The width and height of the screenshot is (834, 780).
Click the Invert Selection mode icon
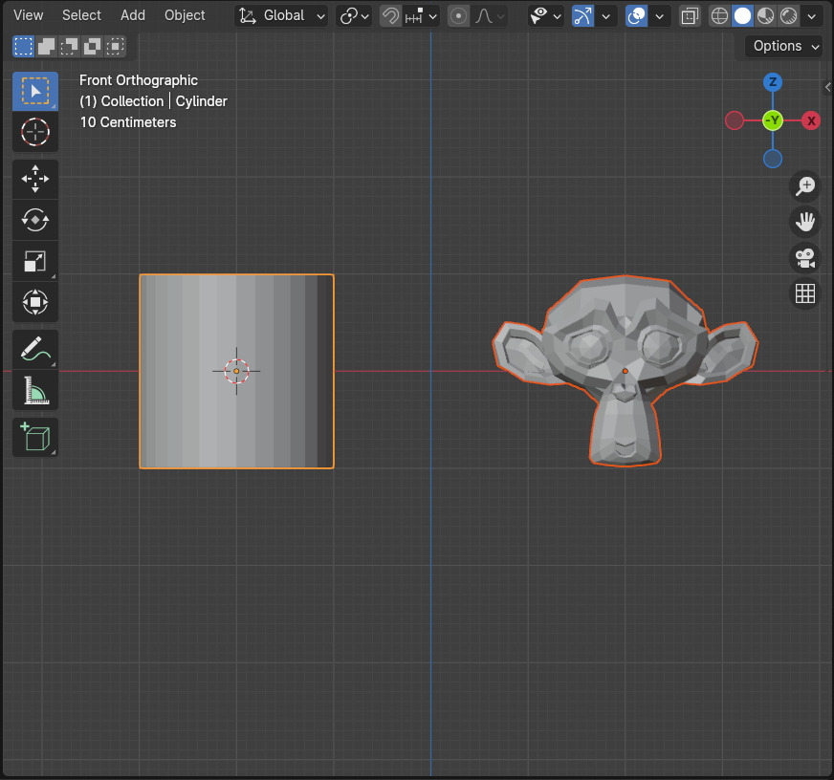pos(92,46)
